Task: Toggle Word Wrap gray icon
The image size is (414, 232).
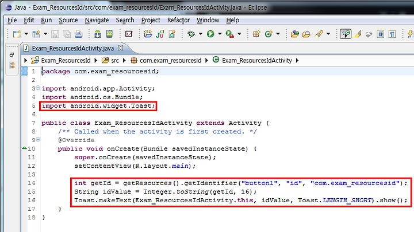Action: click(369, 34)
